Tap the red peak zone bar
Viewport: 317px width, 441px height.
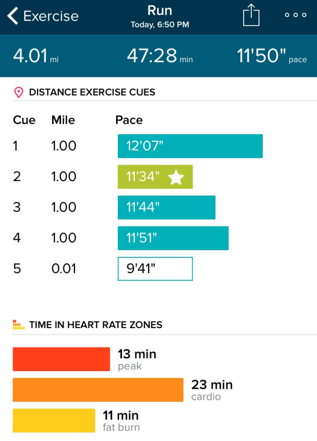(x=61, y=359)
